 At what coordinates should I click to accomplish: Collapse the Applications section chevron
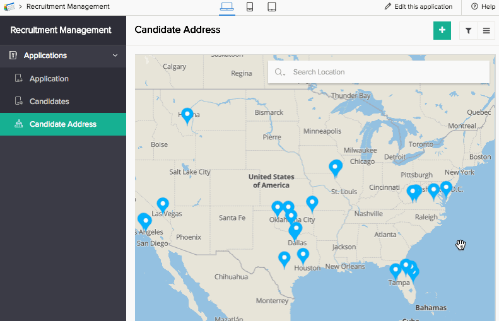(x=115, y=55)
